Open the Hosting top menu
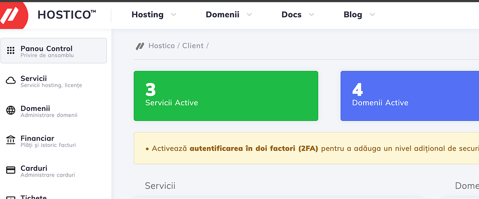This screenshot has height=199, width=479. click(x=148, y=15)
